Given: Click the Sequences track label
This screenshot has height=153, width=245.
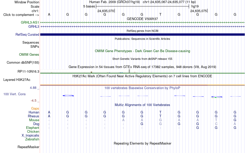Looking at the screenshot, I should (31, 42).
